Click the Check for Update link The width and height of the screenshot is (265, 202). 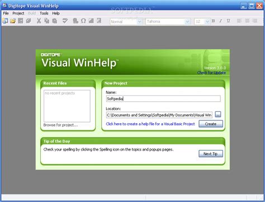211,73
